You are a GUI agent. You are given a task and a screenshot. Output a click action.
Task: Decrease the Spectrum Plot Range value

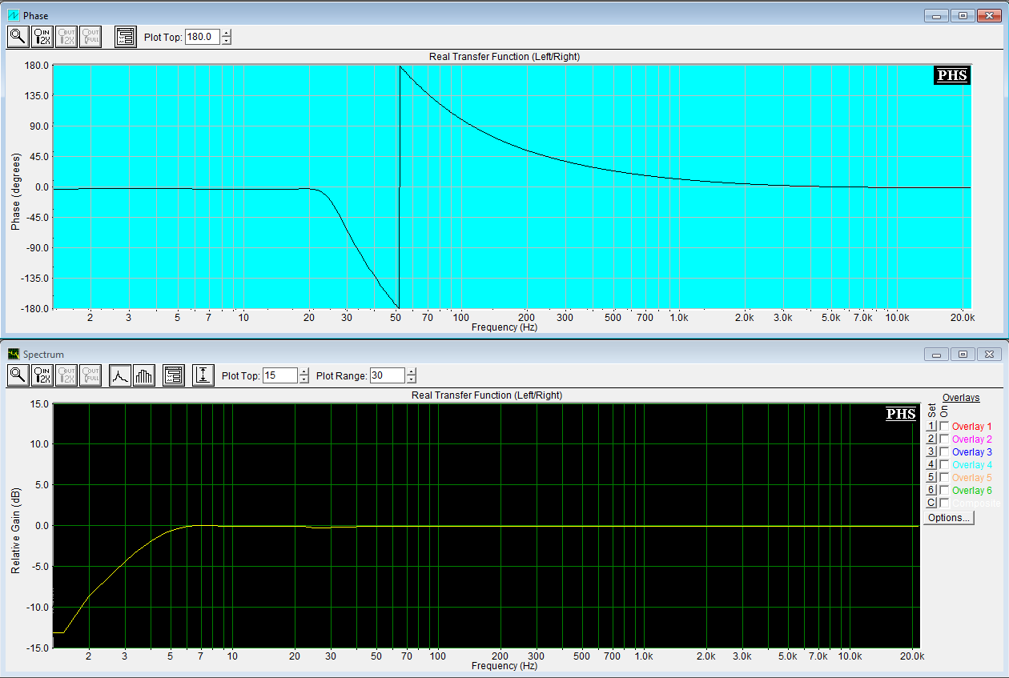[x=412, y=379]
